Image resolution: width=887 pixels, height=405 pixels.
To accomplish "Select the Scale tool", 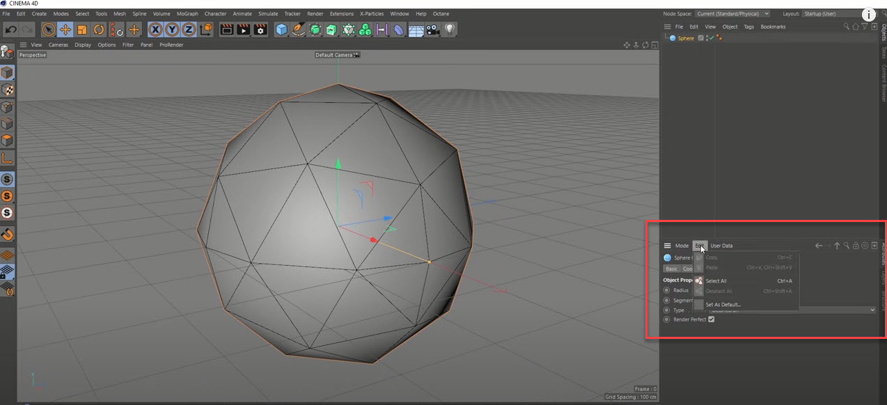I will [x=82, y=29].
